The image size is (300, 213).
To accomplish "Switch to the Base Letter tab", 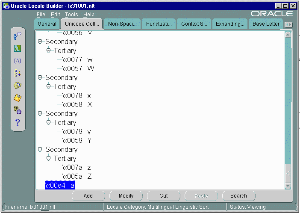I will [x=266, y=24].
